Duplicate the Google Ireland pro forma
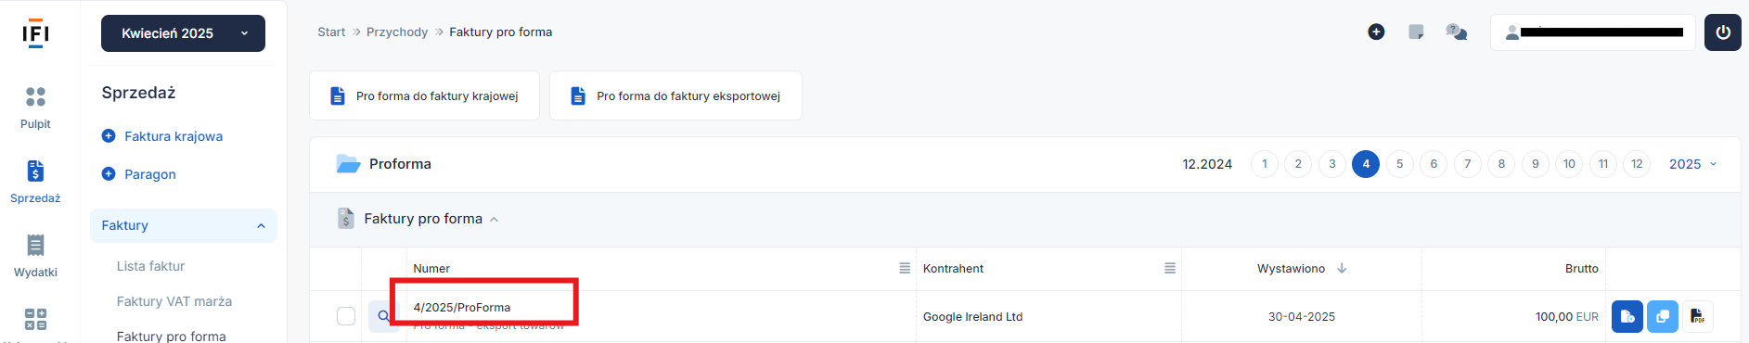 coord(1662,316)
